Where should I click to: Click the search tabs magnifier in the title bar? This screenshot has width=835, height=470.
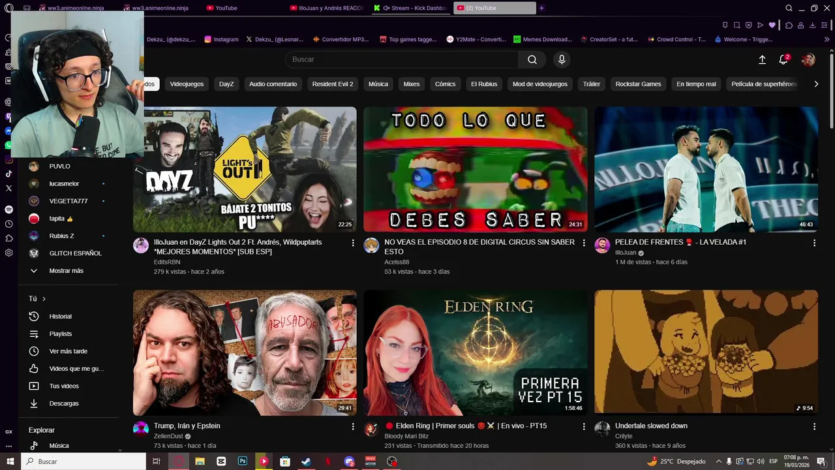point(789,8)
